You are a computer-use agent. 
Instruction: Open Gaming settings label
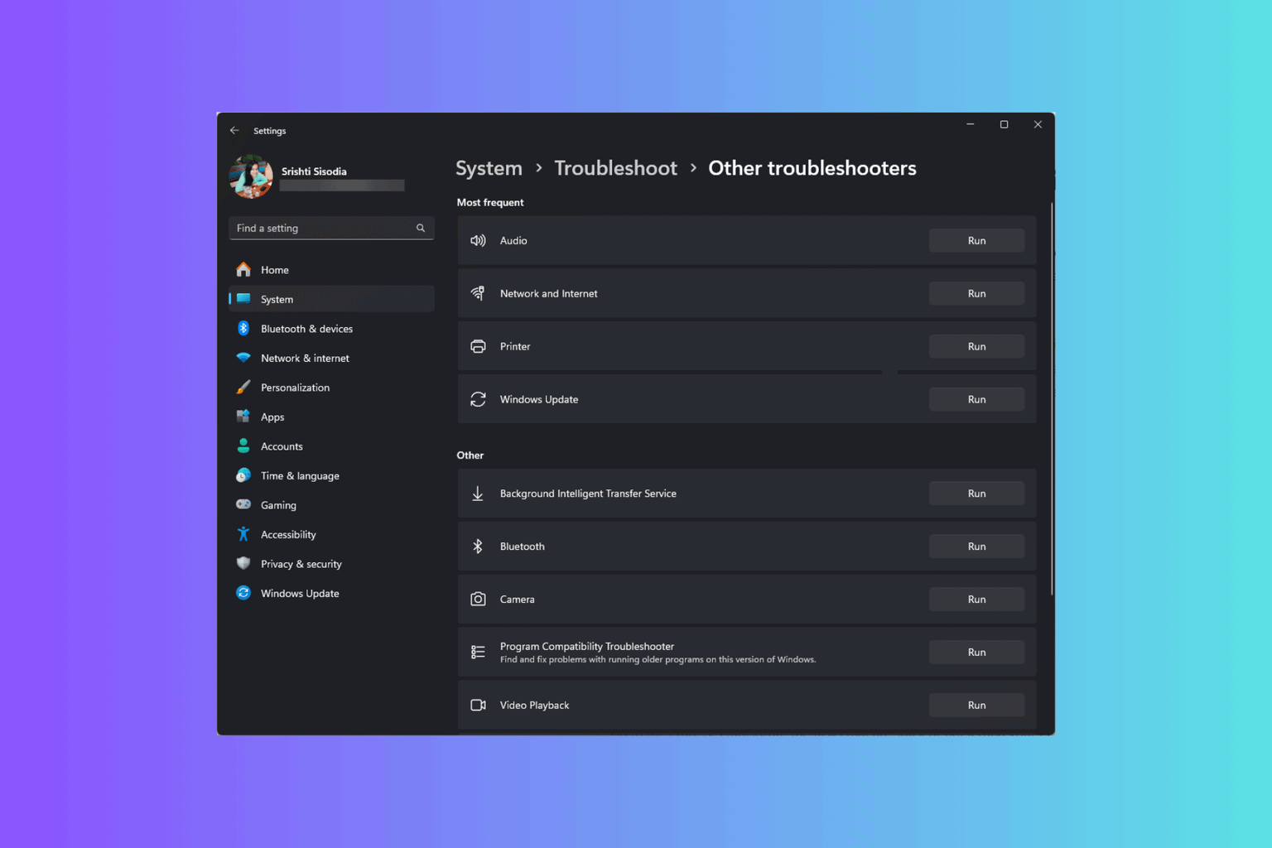[278, 505]
